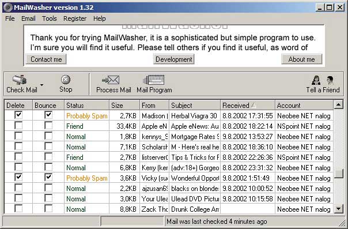Open the Email menu
Viewport: 348px width, 229px height.
coord(28,18)
